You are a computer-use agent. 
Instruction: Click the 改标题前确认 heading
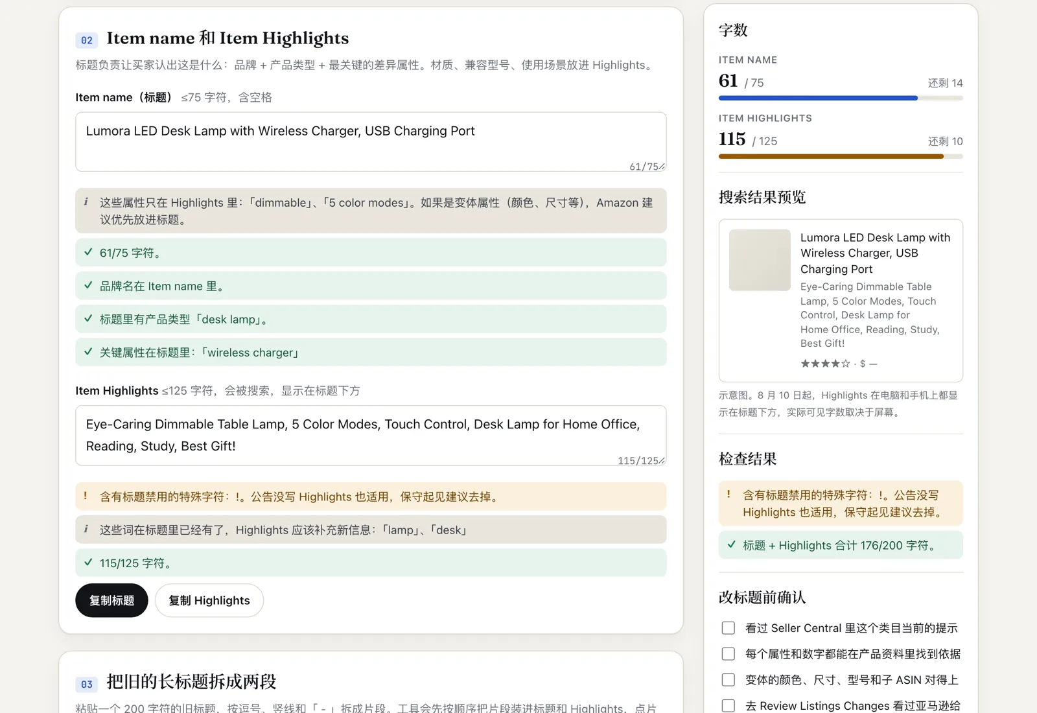[762, 598]
